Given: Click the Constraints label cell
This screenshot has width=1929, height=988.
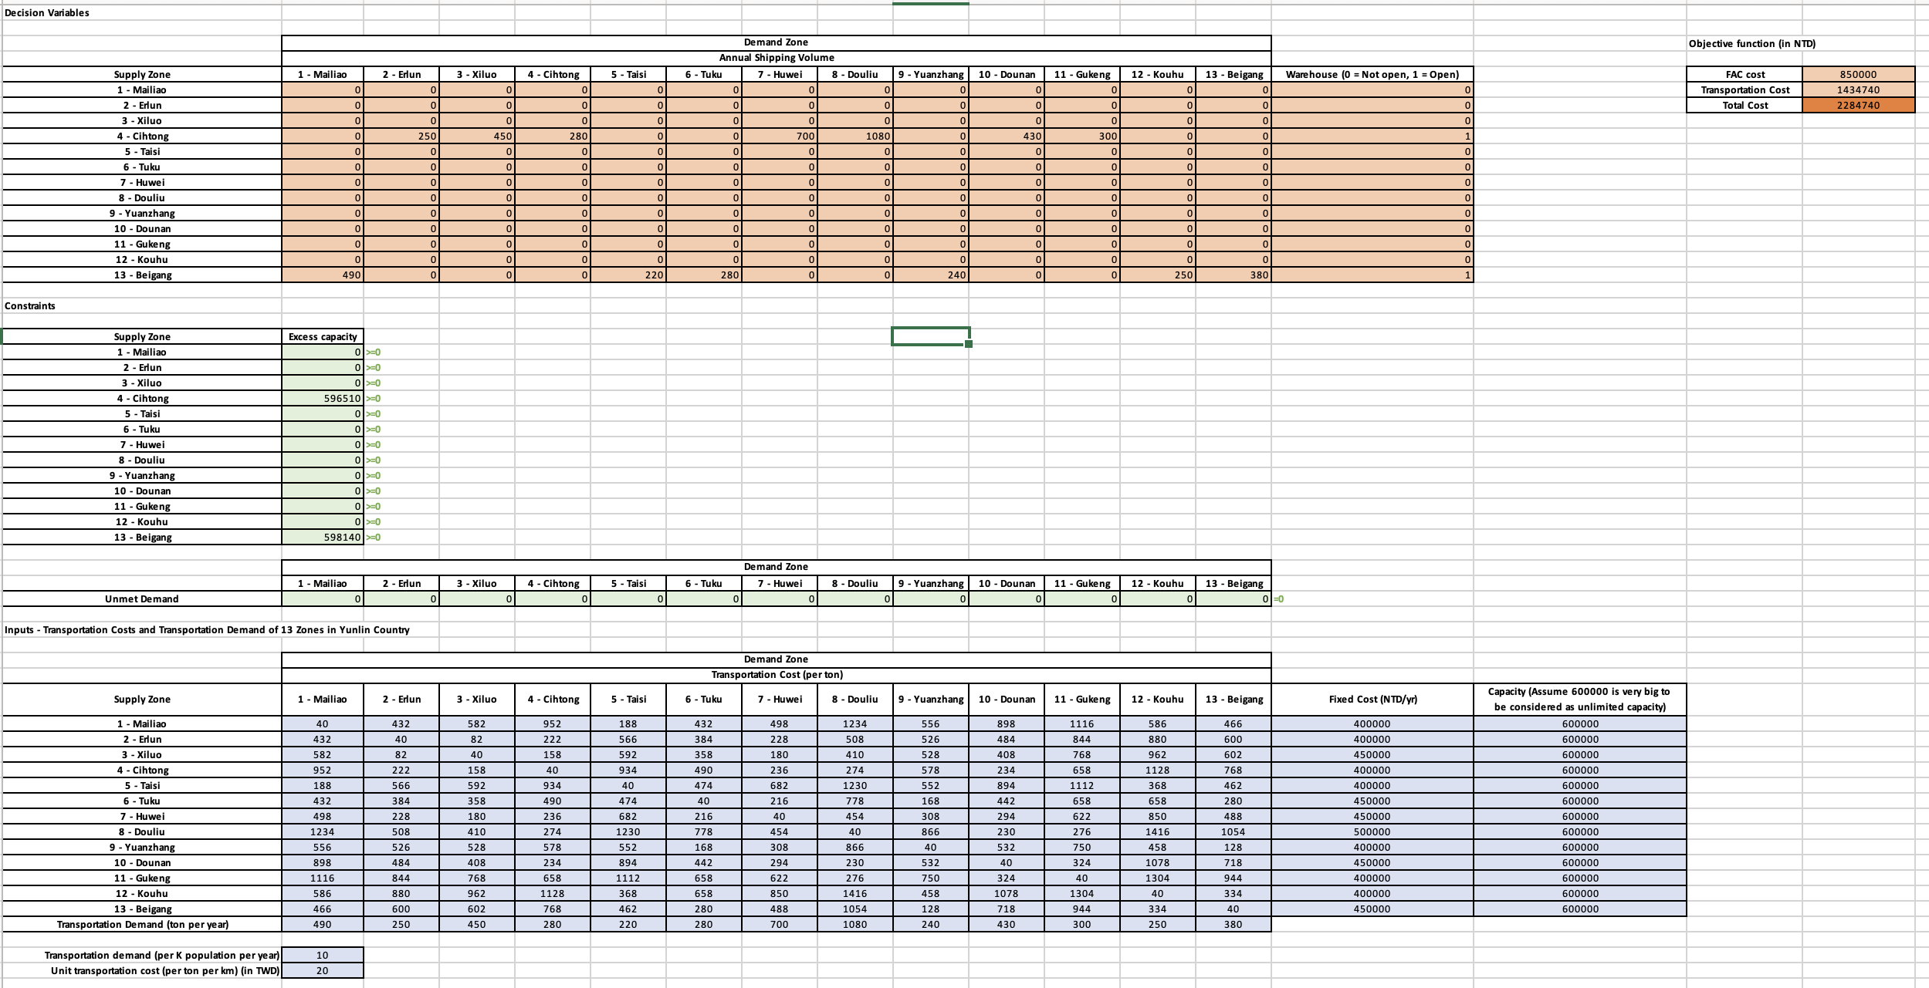Looking at the screenshot, I should click(30, 306).
